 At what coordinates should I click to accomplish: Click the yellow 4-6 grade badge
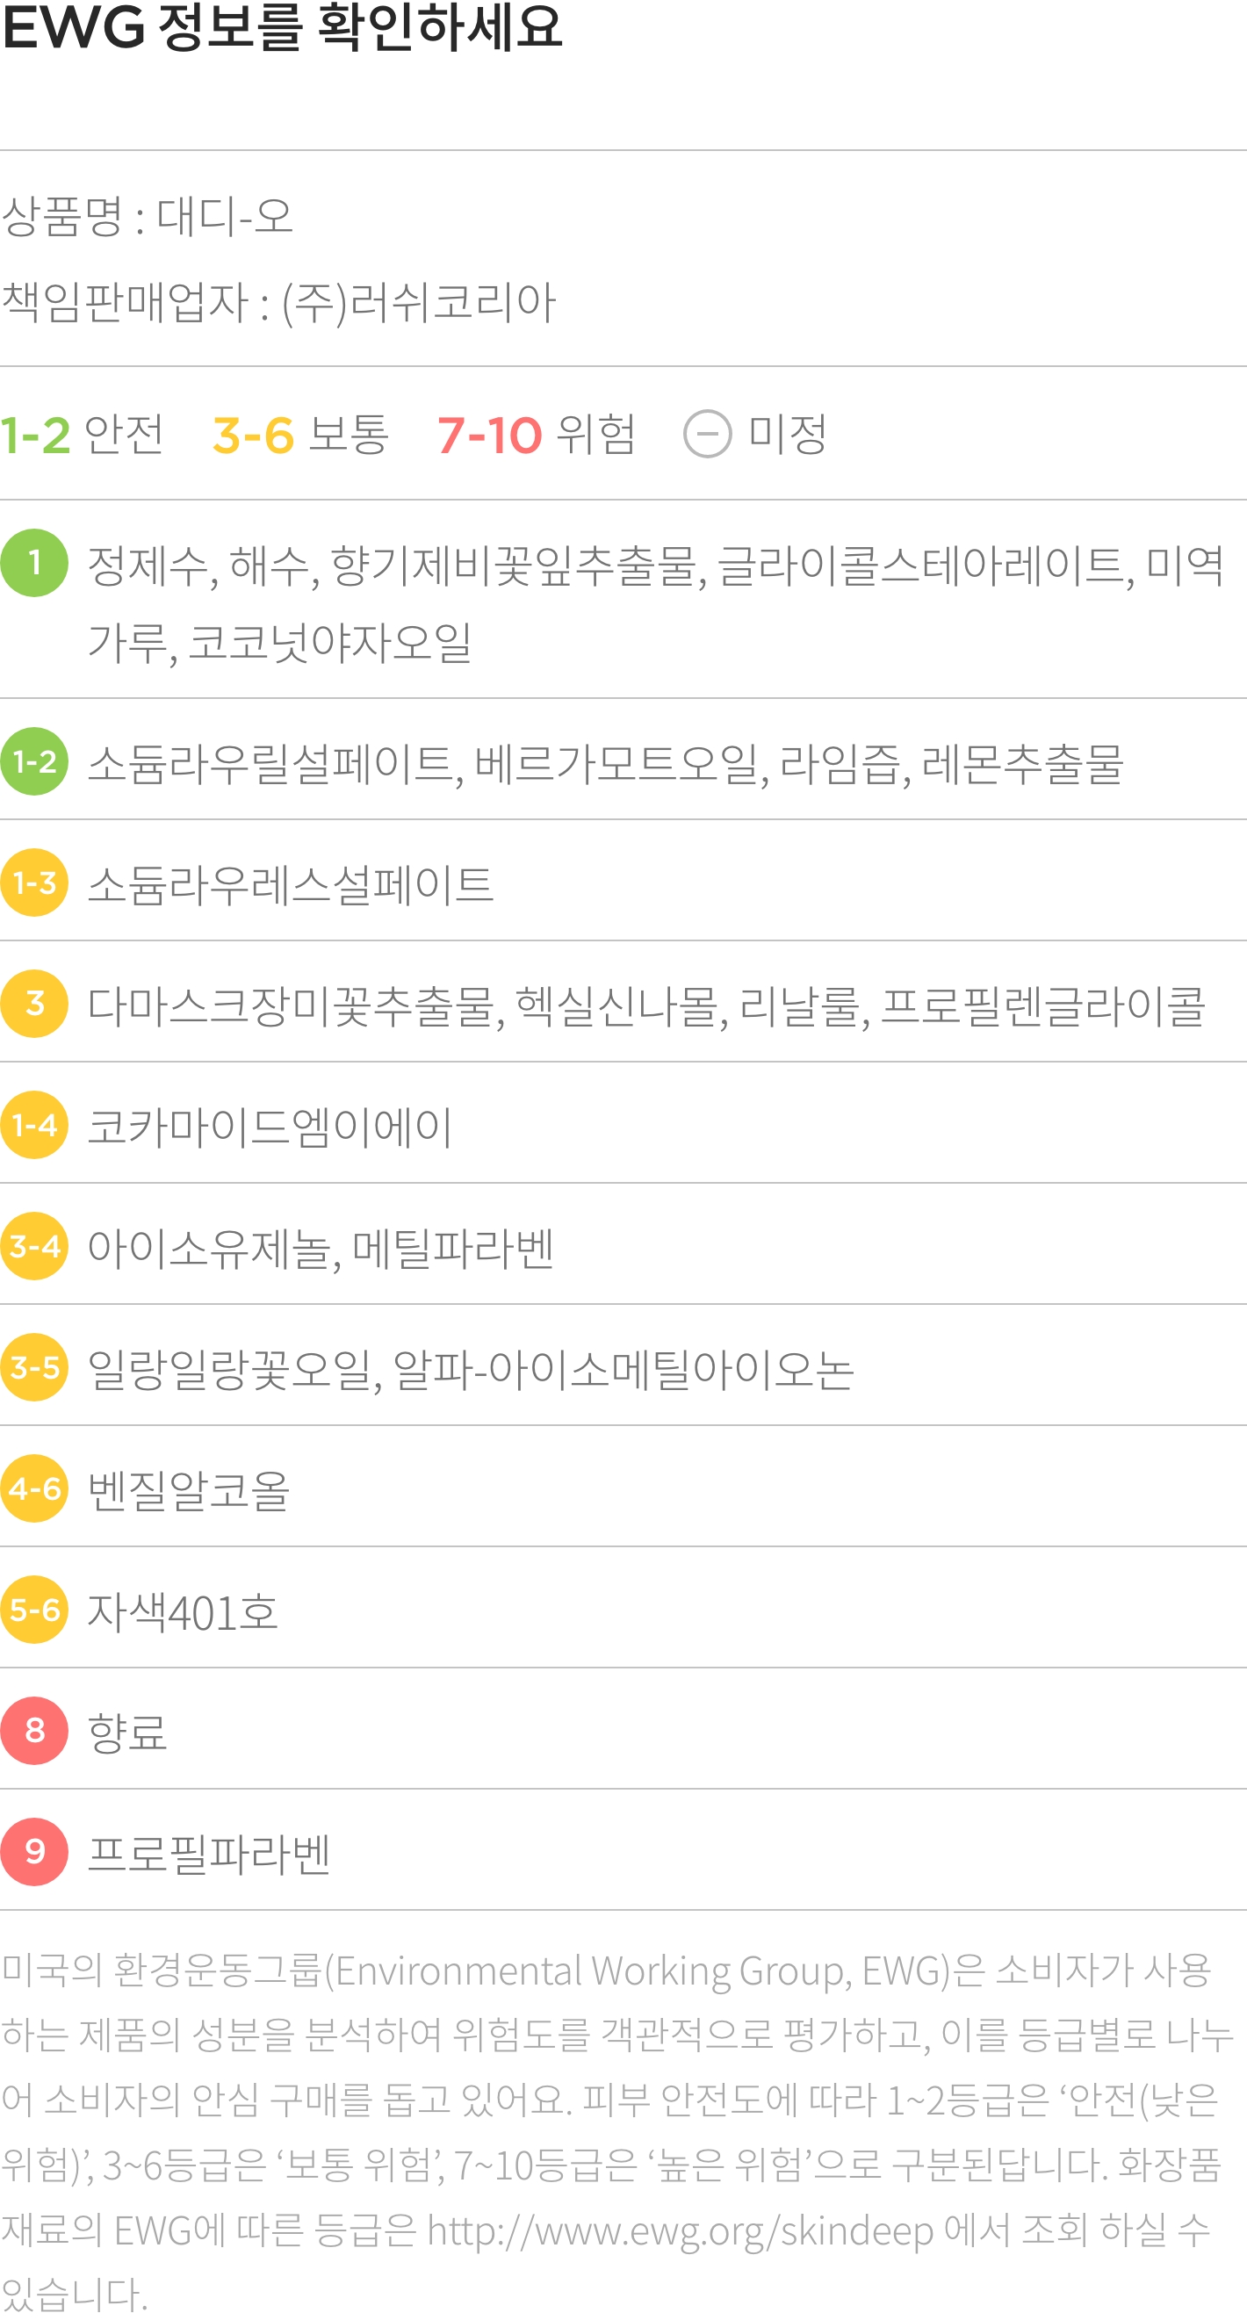34,1488
